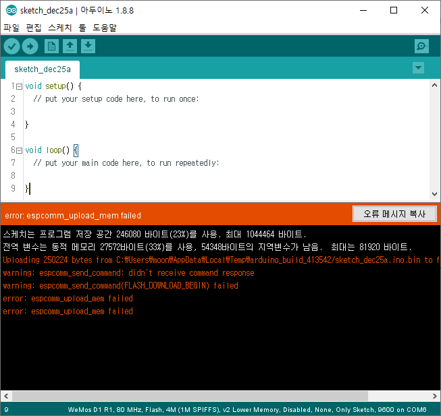Click the console horizontal scrollbar thumb
The image size is (441, 416).
(x=190, y=396)
